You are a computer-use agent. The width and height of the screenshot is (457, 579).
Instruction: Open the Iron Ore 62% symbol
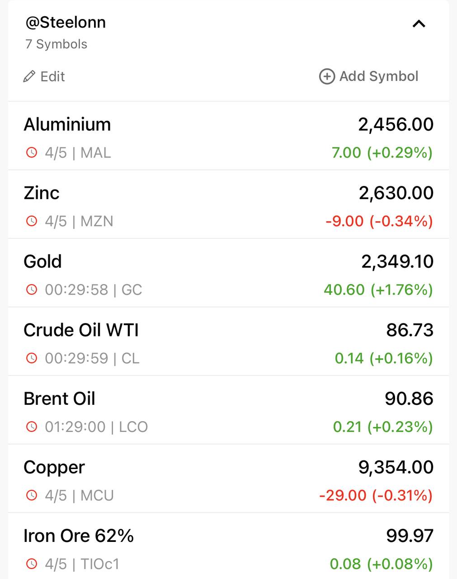coord(228,546)
